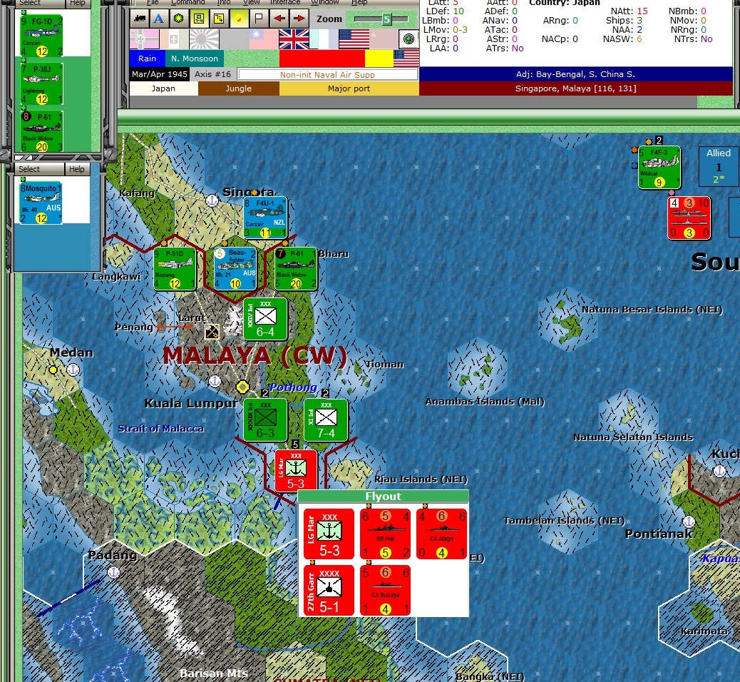Viewport: 740px width, 682px height.
Task: Select the F4F-3 Wildcat carrier plane counter
Action: [x=659, y=167]
